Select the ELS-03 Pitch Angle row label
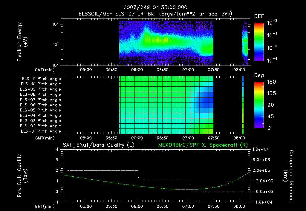The height and width of the screenshot is (211, 306). [x=41, y=121]
